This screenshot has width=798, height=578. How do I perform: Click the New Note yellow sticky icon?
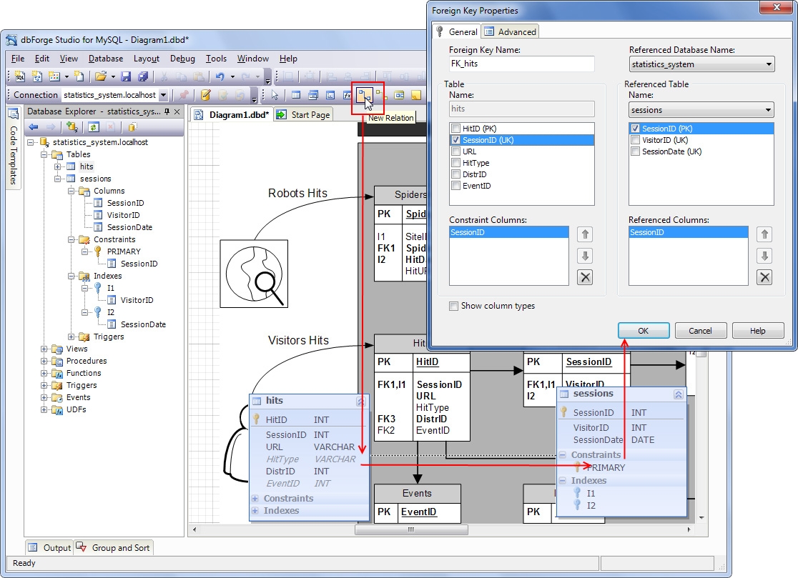(x=416, y=95)
